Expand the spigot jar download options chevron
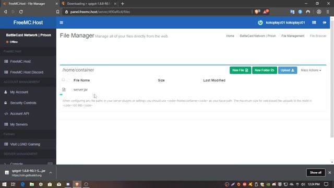This screenshot has width=334, height=188. tap(51, 173)
